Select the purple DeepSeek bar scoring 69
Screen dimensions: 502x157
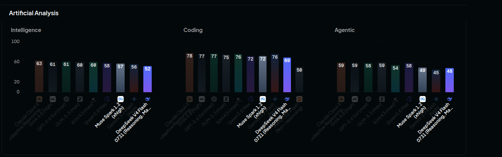(287, 75)
